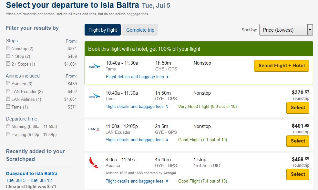Click the chevron beside LAN Ecuador flight details
The image size is (318, 190).
(x=167, y=140)
